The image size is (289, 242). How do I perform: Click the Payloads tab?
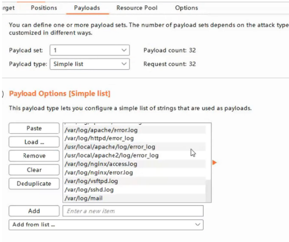87,8
